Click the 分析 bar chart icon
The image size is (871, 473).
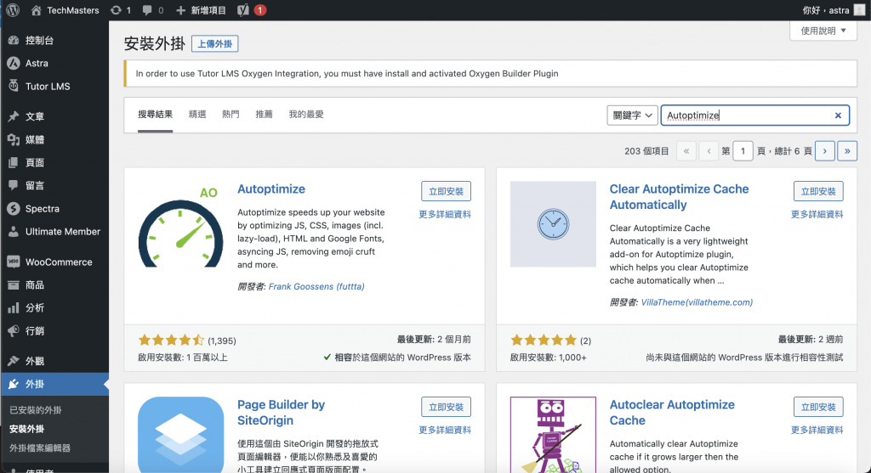(x=14, y=307)
